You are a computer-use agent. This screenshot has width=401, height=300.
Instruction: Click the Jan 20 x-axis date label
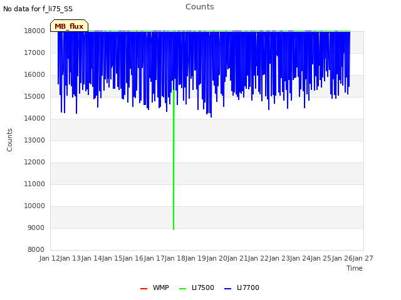[217, 258]
